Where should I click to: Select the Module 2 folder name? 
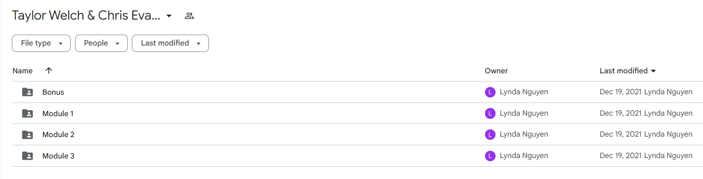[x=59, y=135]
